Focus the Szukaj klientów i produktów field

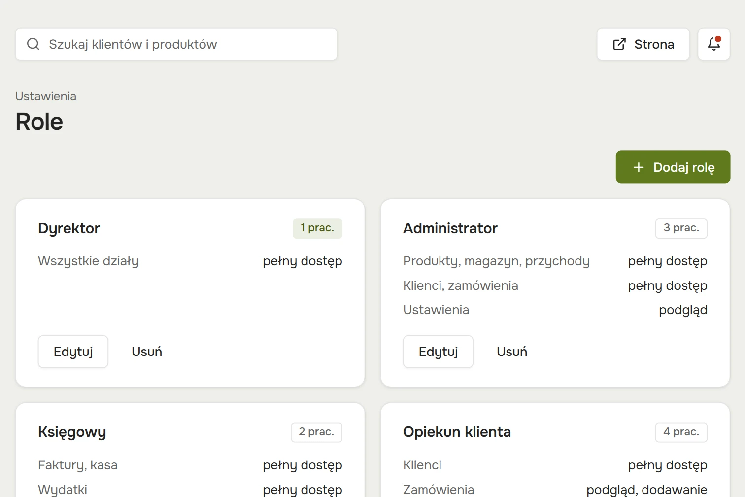pos(176,44)
